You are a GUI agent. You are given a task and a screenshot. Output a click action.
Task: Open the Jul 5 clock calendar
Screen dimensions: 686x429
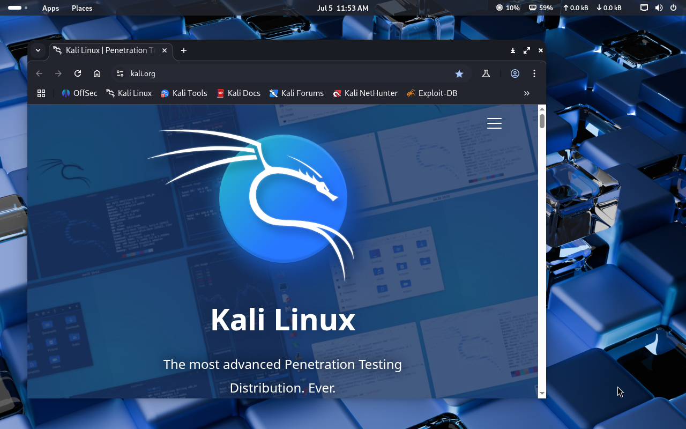343,8
